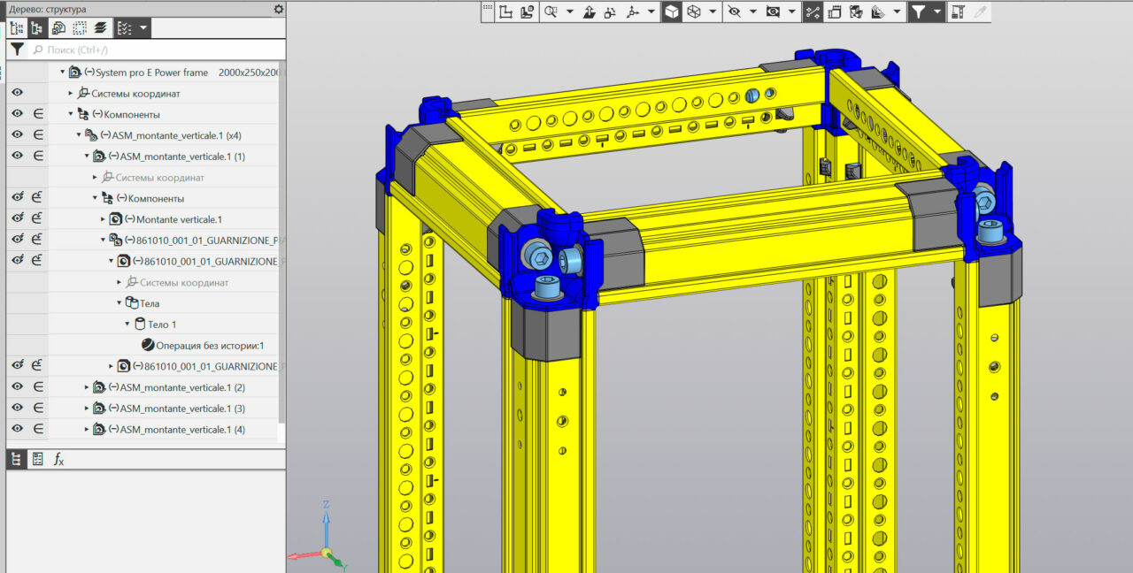Switch to the variables fx tab
This screenshot has width=1133, height=573.
click(x=59, y=459)
